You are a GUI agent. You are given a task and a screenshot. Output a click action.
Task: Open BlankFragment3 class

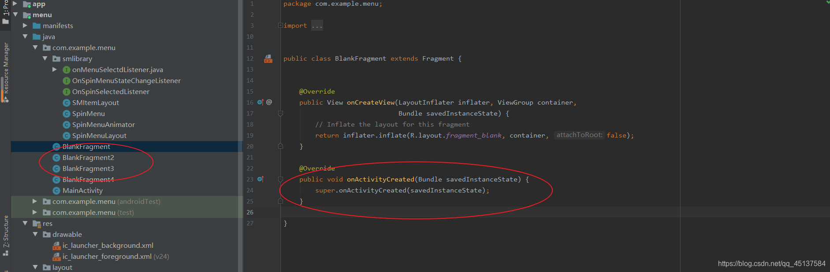(88, 168)
